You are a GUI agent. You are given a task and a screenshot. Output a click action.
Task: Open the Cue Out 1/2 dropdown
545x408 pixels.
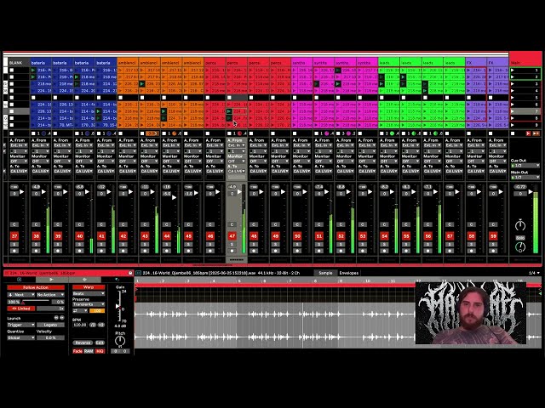coord(525,166)
